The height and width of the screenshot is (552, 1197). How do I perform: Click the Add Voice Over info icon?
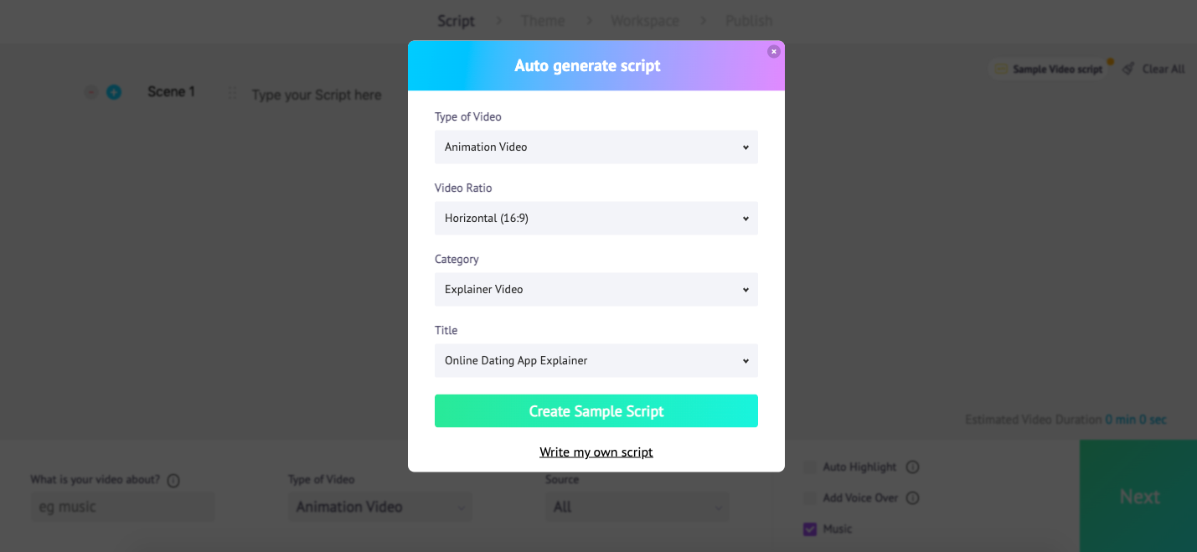[x=913, y=498]
